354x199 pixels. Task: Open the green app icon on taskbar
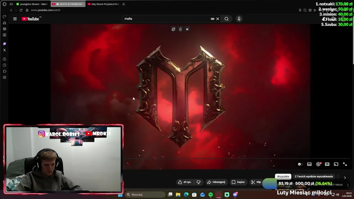coord(227,195)
